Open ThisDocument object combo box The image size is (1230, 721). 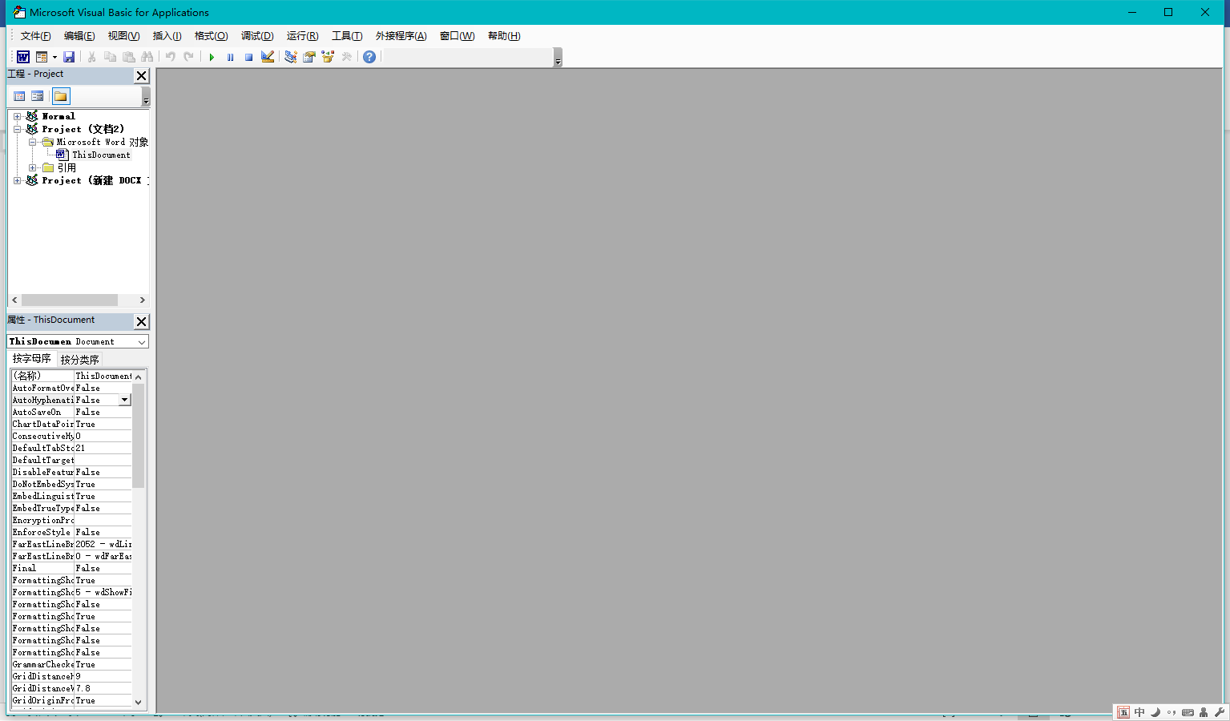[78, 341]
